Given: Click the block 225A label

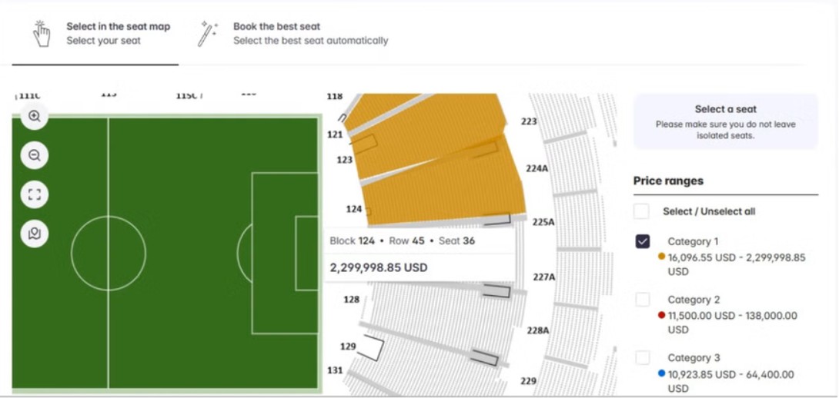Looking at the screenshot, I should coord(543,222).
